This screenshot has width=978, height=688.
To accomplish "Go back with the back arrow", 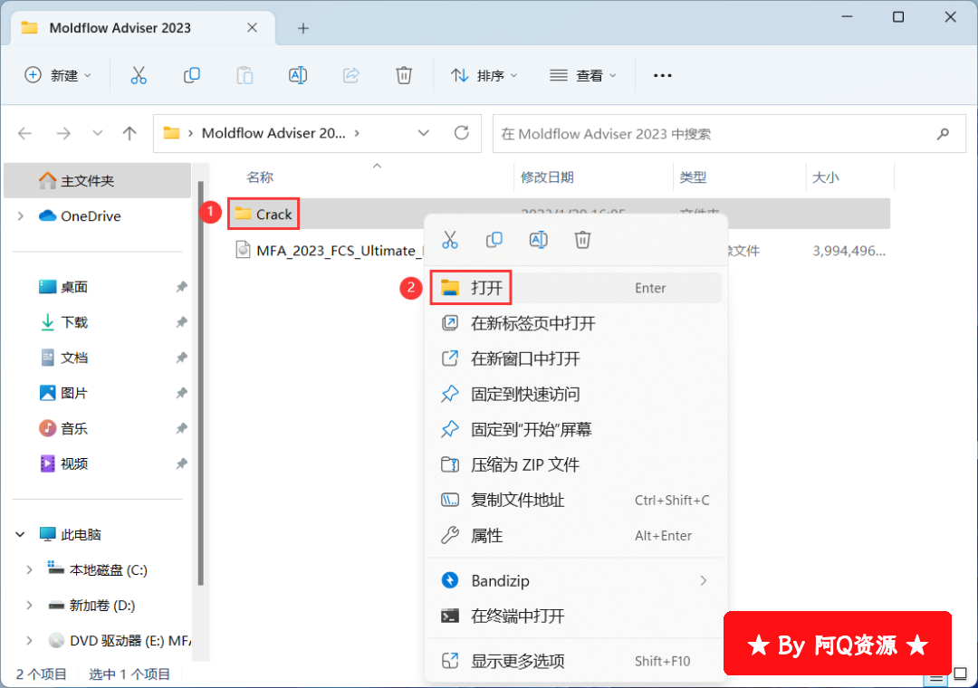I will tap(25, 133).
